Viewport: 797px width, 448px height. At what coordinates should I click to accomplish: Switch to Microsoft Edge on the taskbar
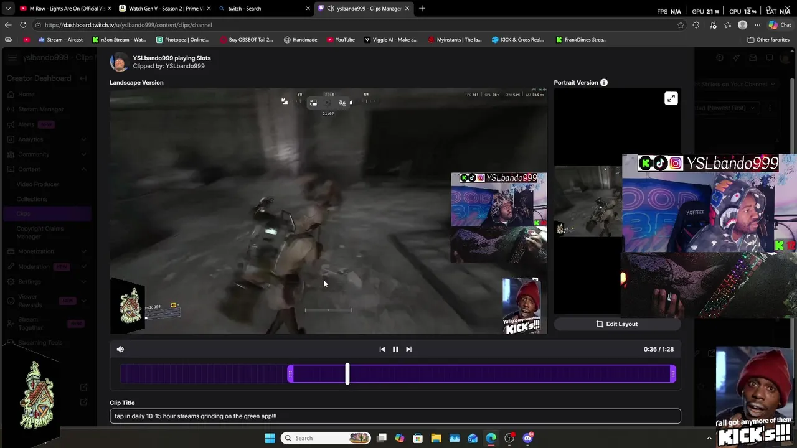[491, 438]
